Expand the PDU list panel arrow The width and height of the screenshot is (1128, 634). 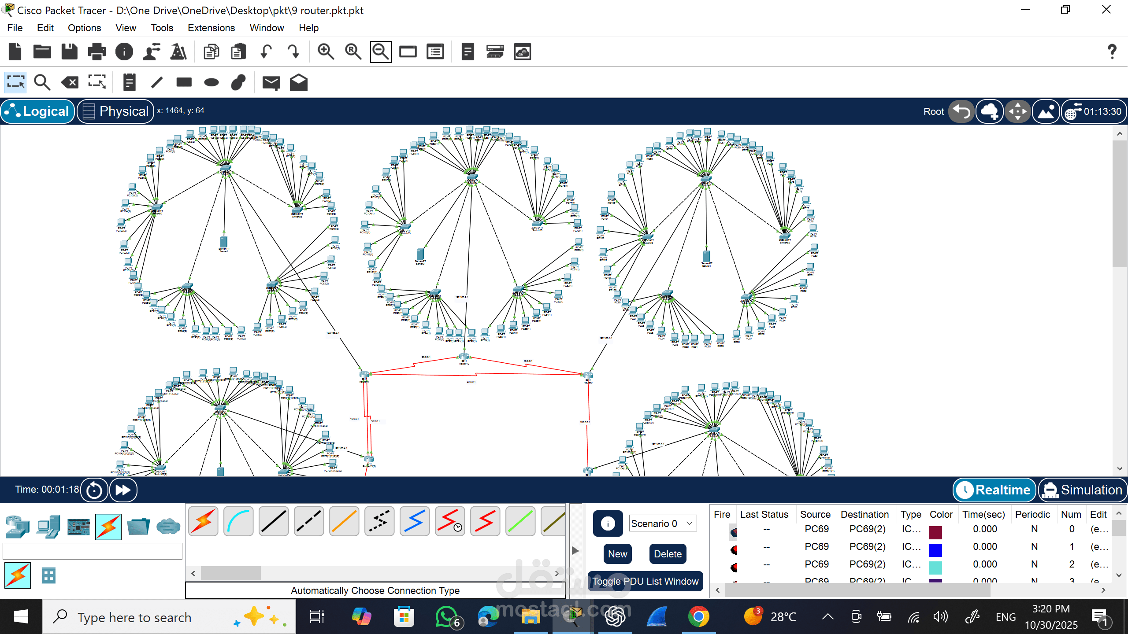tap(575, 550)
